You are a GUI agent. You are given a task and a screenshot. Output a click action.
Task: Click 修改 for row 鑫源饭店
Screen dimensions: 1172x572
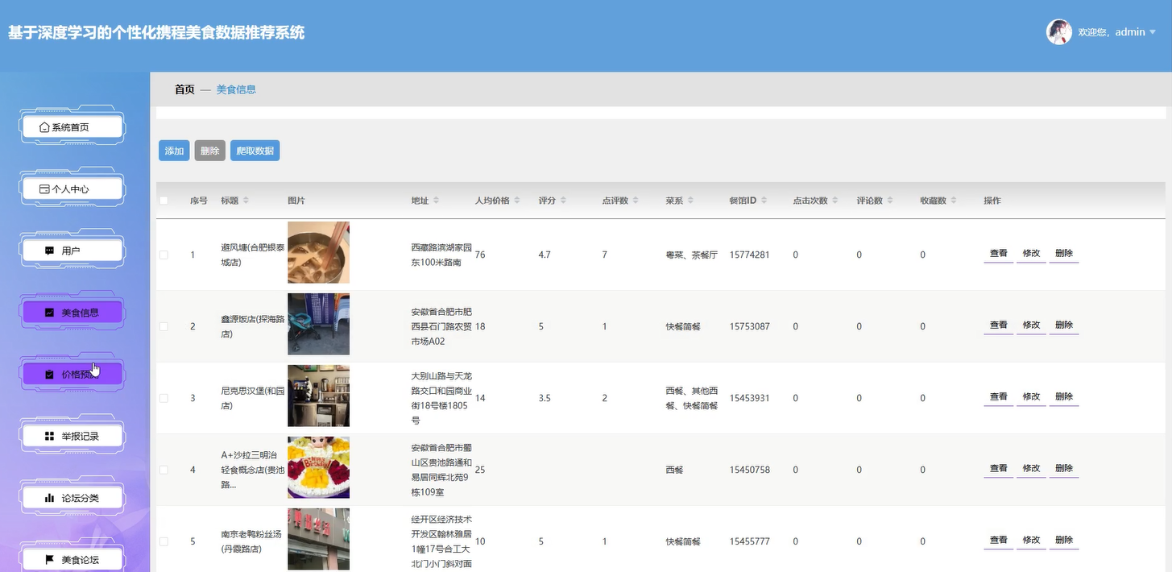click(1031, 325)
